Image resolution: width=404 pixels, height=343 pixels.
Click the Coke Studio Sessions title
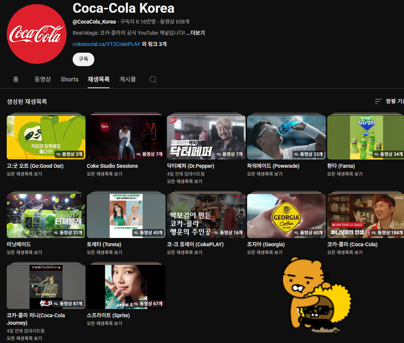tap(112, 166)
